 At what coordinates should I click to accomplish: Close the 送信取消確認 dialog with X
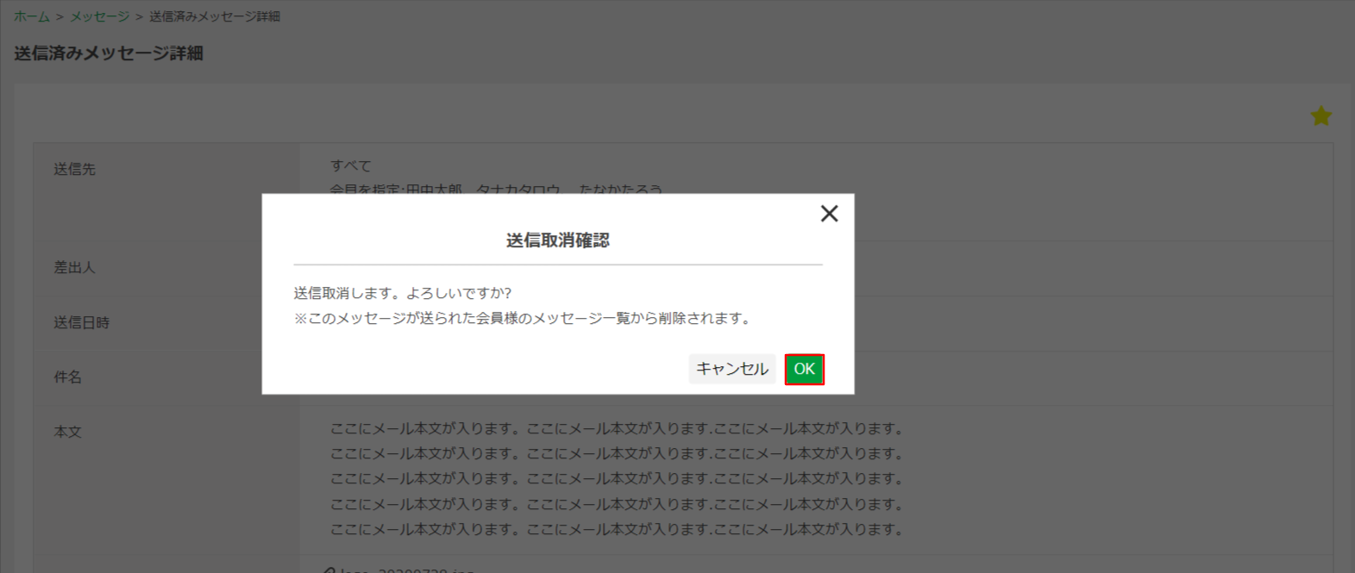(829, 214)
